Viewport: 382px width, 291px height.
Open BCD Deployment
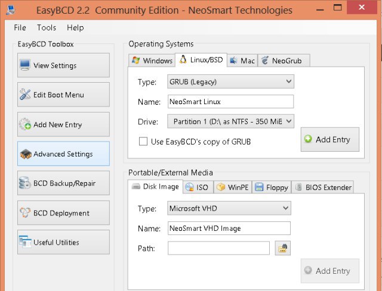[64, 212]
